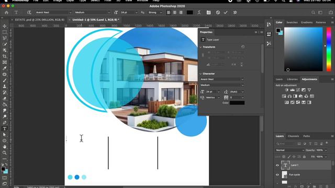Select the Rectangular Marquee tool
The width and height of the screenshot is (335, 188).
click(5, 32)
